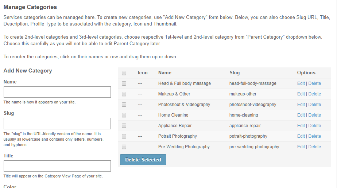This screenshot has height=188, width=337.
Task: Edit the Head & Full body massage category
Action: pyautogui.click(x=301, y=83)
